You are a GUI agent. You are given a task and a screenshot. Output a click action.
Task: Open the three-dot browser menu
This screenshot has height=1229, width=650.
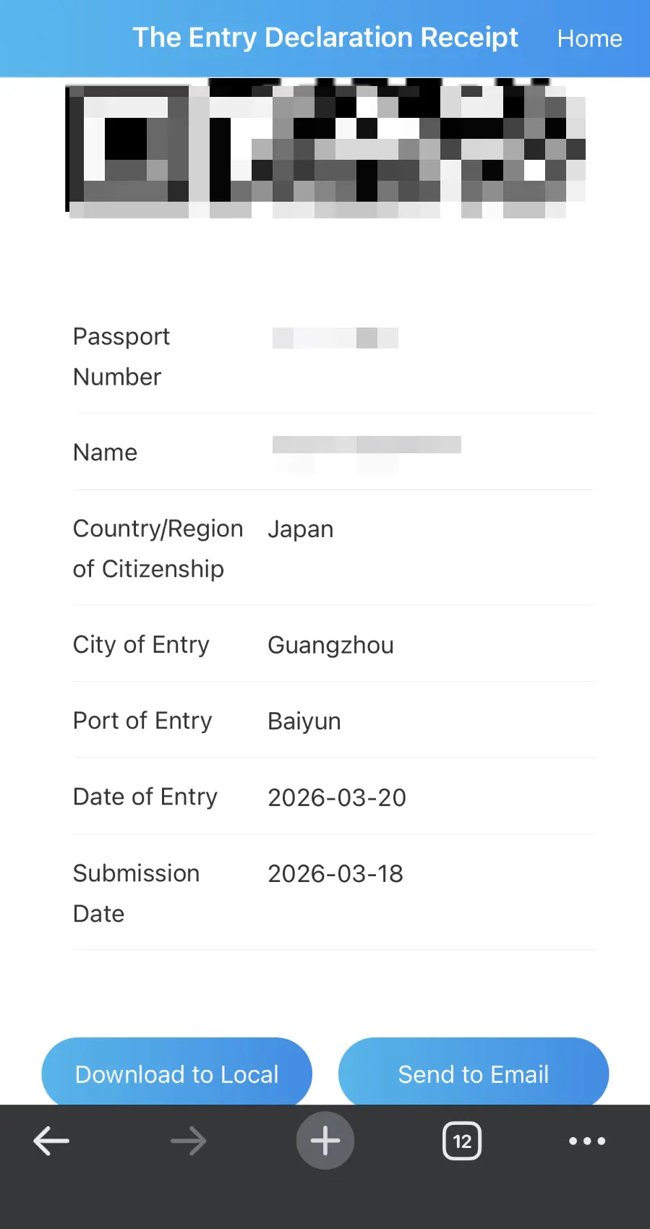587,1142
